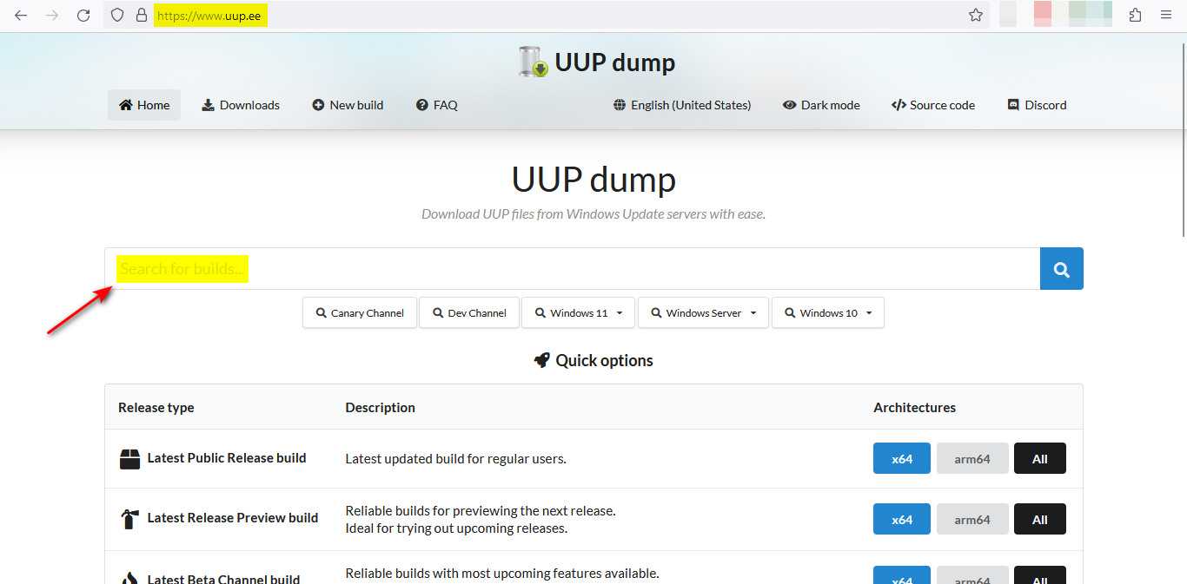Click the Quick options heading
The height and width of the screenshot is (584, 1187).
click(x=605, y=361)
